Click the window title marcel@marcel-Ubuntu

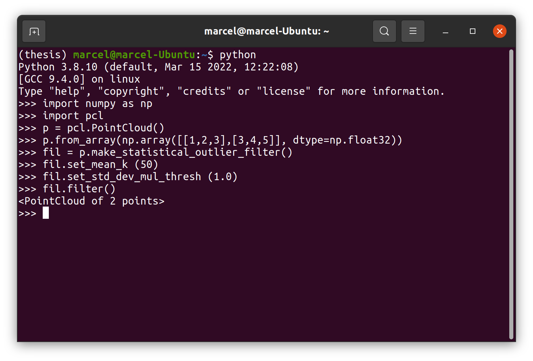[267, 30]
